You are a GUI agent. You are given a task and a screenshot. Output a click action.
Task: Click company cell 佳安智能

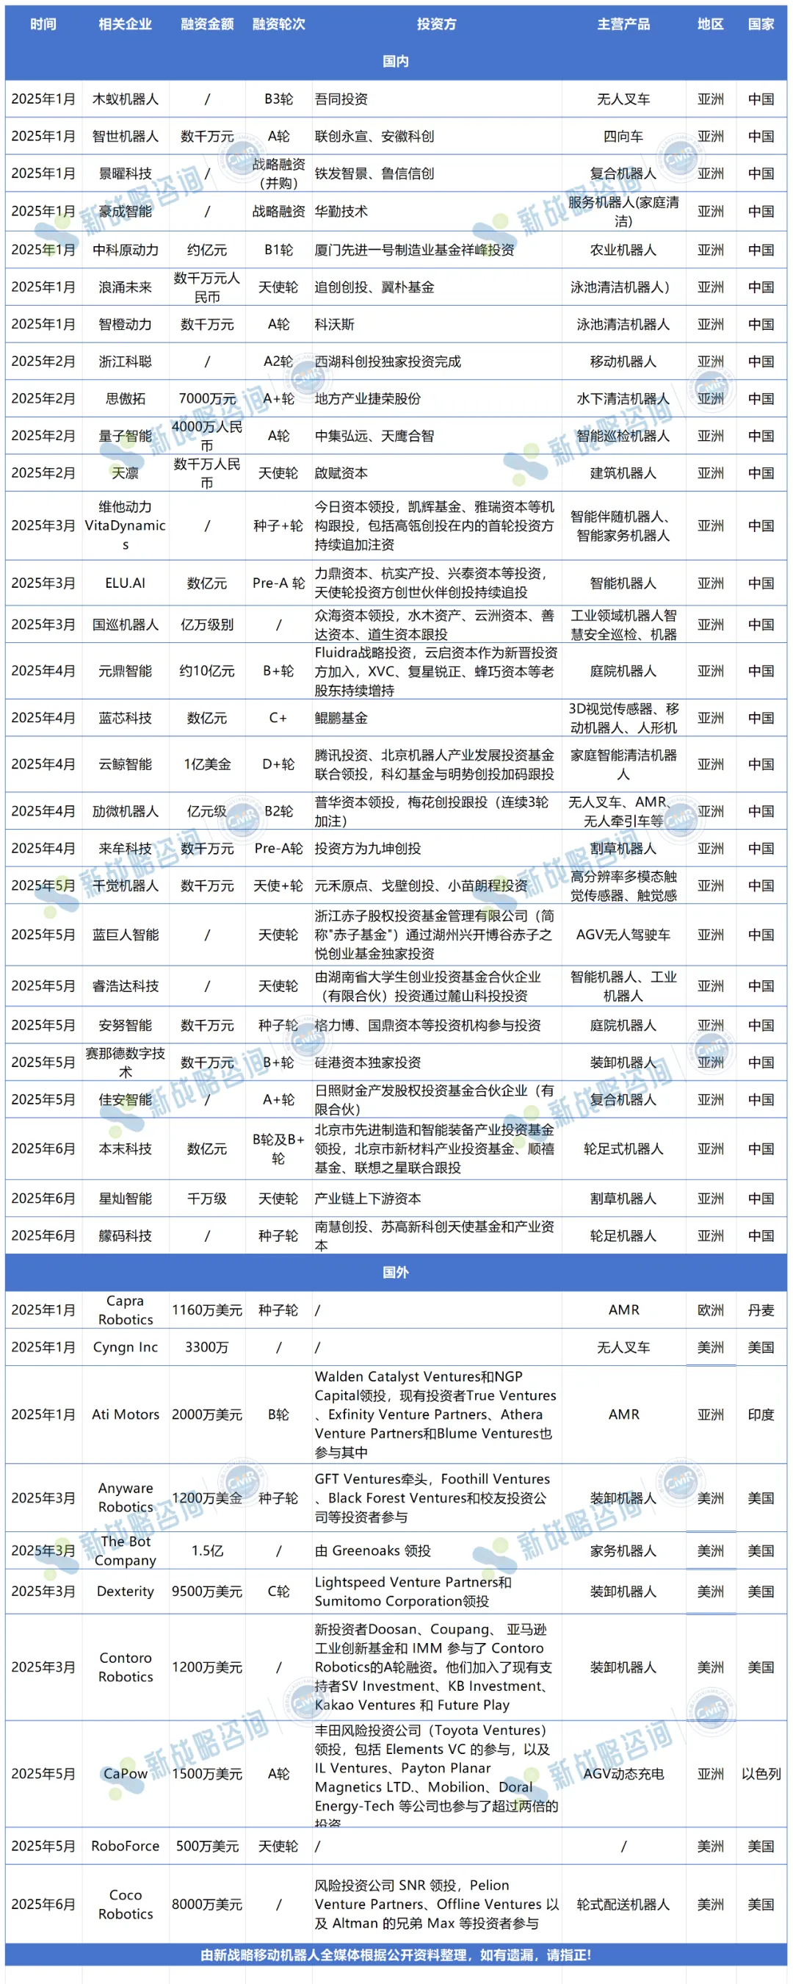(125, 1100)
